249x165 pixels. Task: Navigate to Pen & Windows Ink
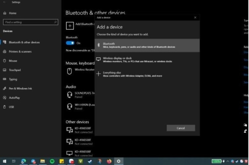20,89
